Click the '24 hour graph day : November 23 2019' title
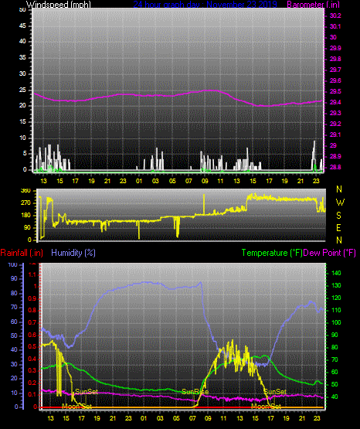 (205, 5)
